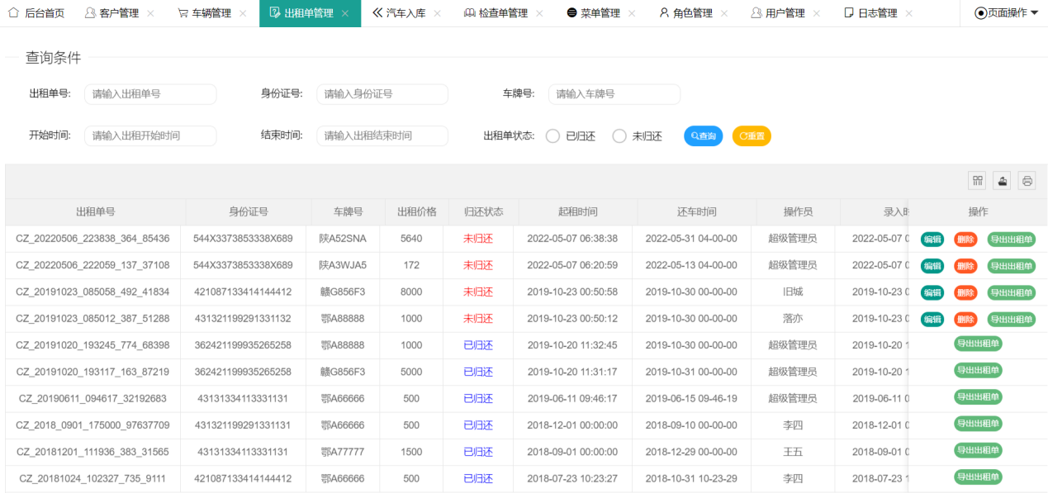
Task: Export rental order ending in 68398
Action: pos(978,344)
